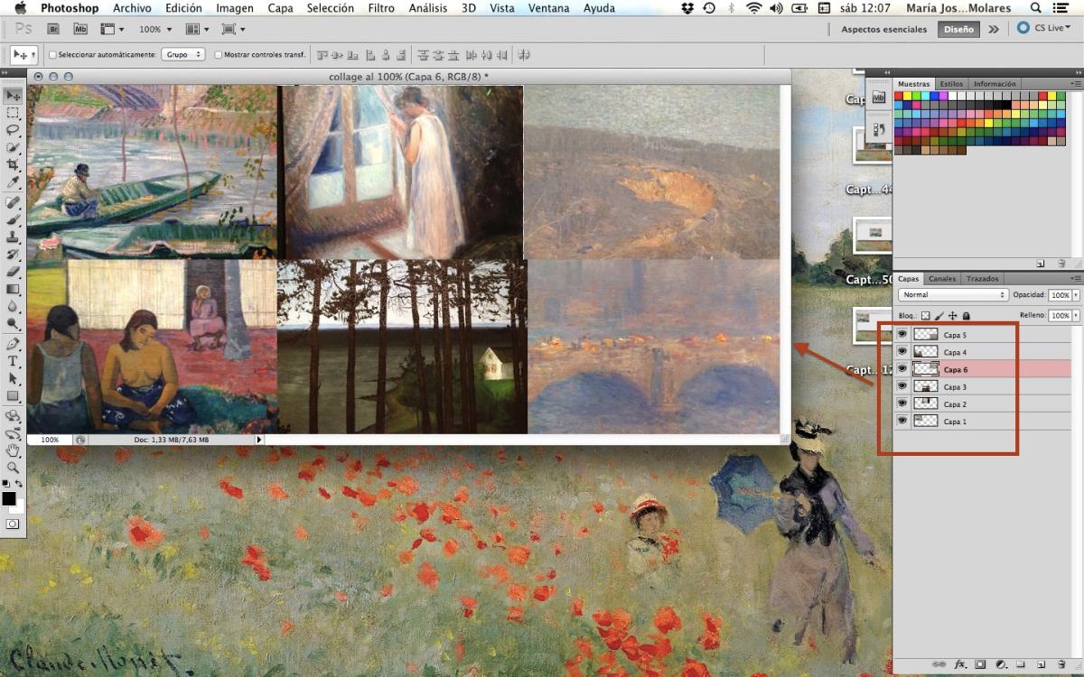Open the Grupo selection dropdown
Screen dimensions: 1084x677
(183, 54)
